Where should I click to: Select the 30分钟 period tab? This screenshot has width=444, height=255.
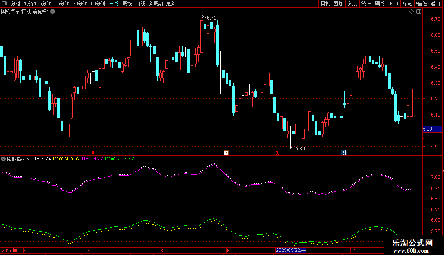coord(80,4)
